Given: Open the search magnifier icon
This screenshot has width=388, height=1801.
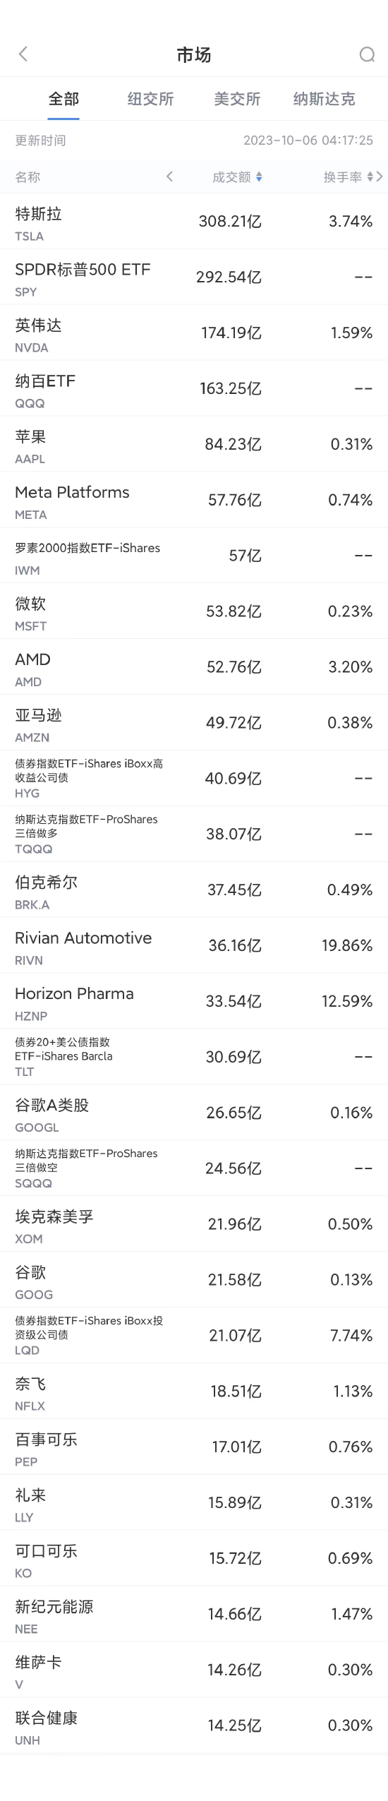Looking at the screenshot, I should point(367,54).
